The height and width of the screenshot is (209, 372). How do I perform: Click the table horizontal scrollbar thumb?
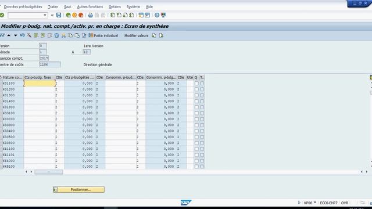tap(49, 172)
